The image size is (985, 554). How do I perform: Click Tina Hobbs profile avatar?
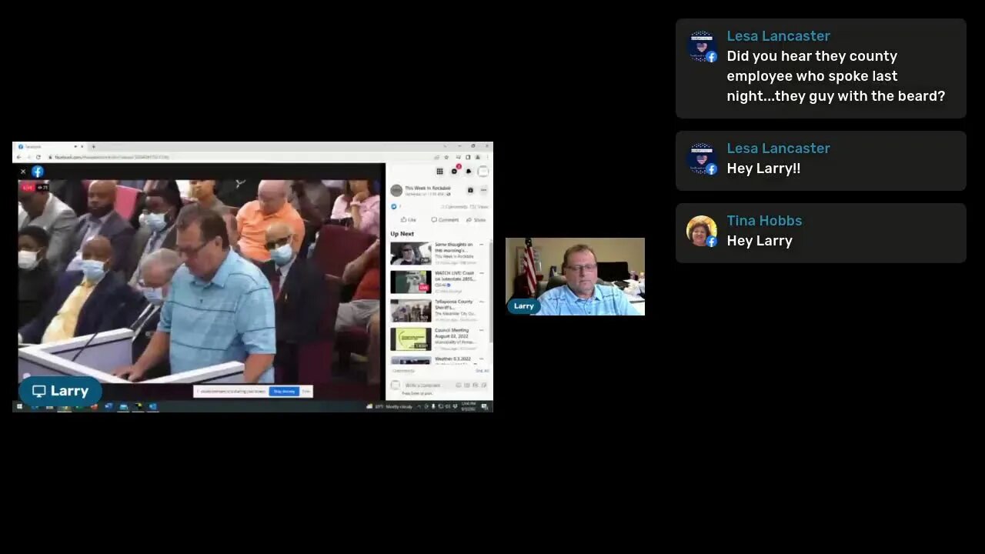pos(701,231)
